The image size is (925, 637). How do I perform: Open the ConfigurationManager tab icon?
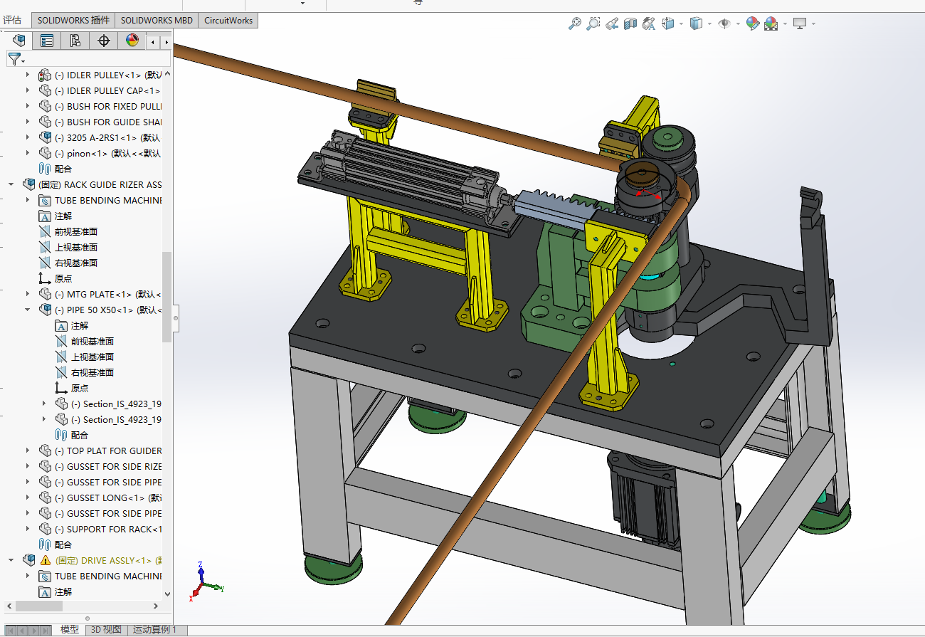pyautogui.click(x=75, y=41)
